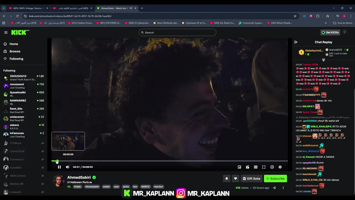Open Chrome apps grid icon
The height and width of the screenshot is (200, 355).
coord(4,23)
